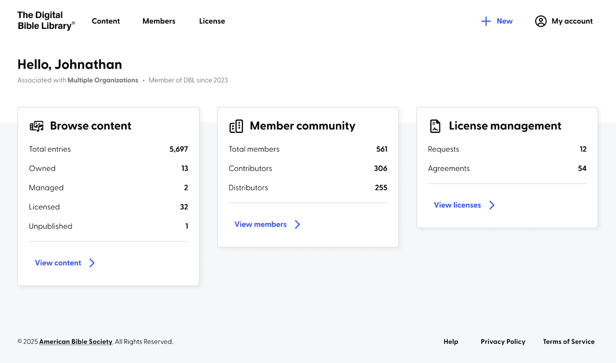
Task: Select the Requests row label
Action: (x=444, y=149)
